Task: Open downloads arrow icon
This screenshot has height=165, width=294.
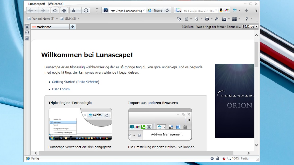Action: click(x=246, y=10)
